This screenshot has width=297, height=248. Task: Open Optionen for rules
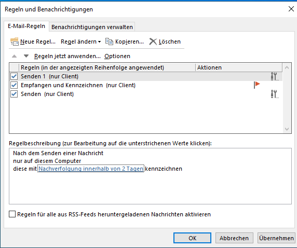point(117,56)
